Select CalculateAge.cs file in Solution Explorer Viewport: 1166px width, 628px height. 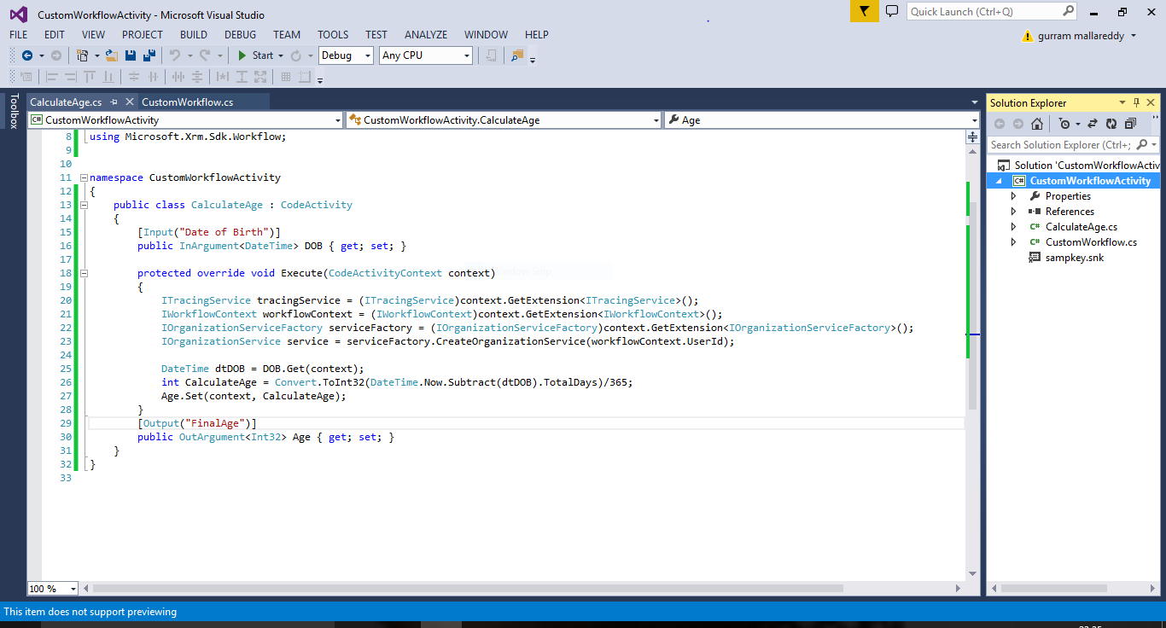tap(1081, 227)
